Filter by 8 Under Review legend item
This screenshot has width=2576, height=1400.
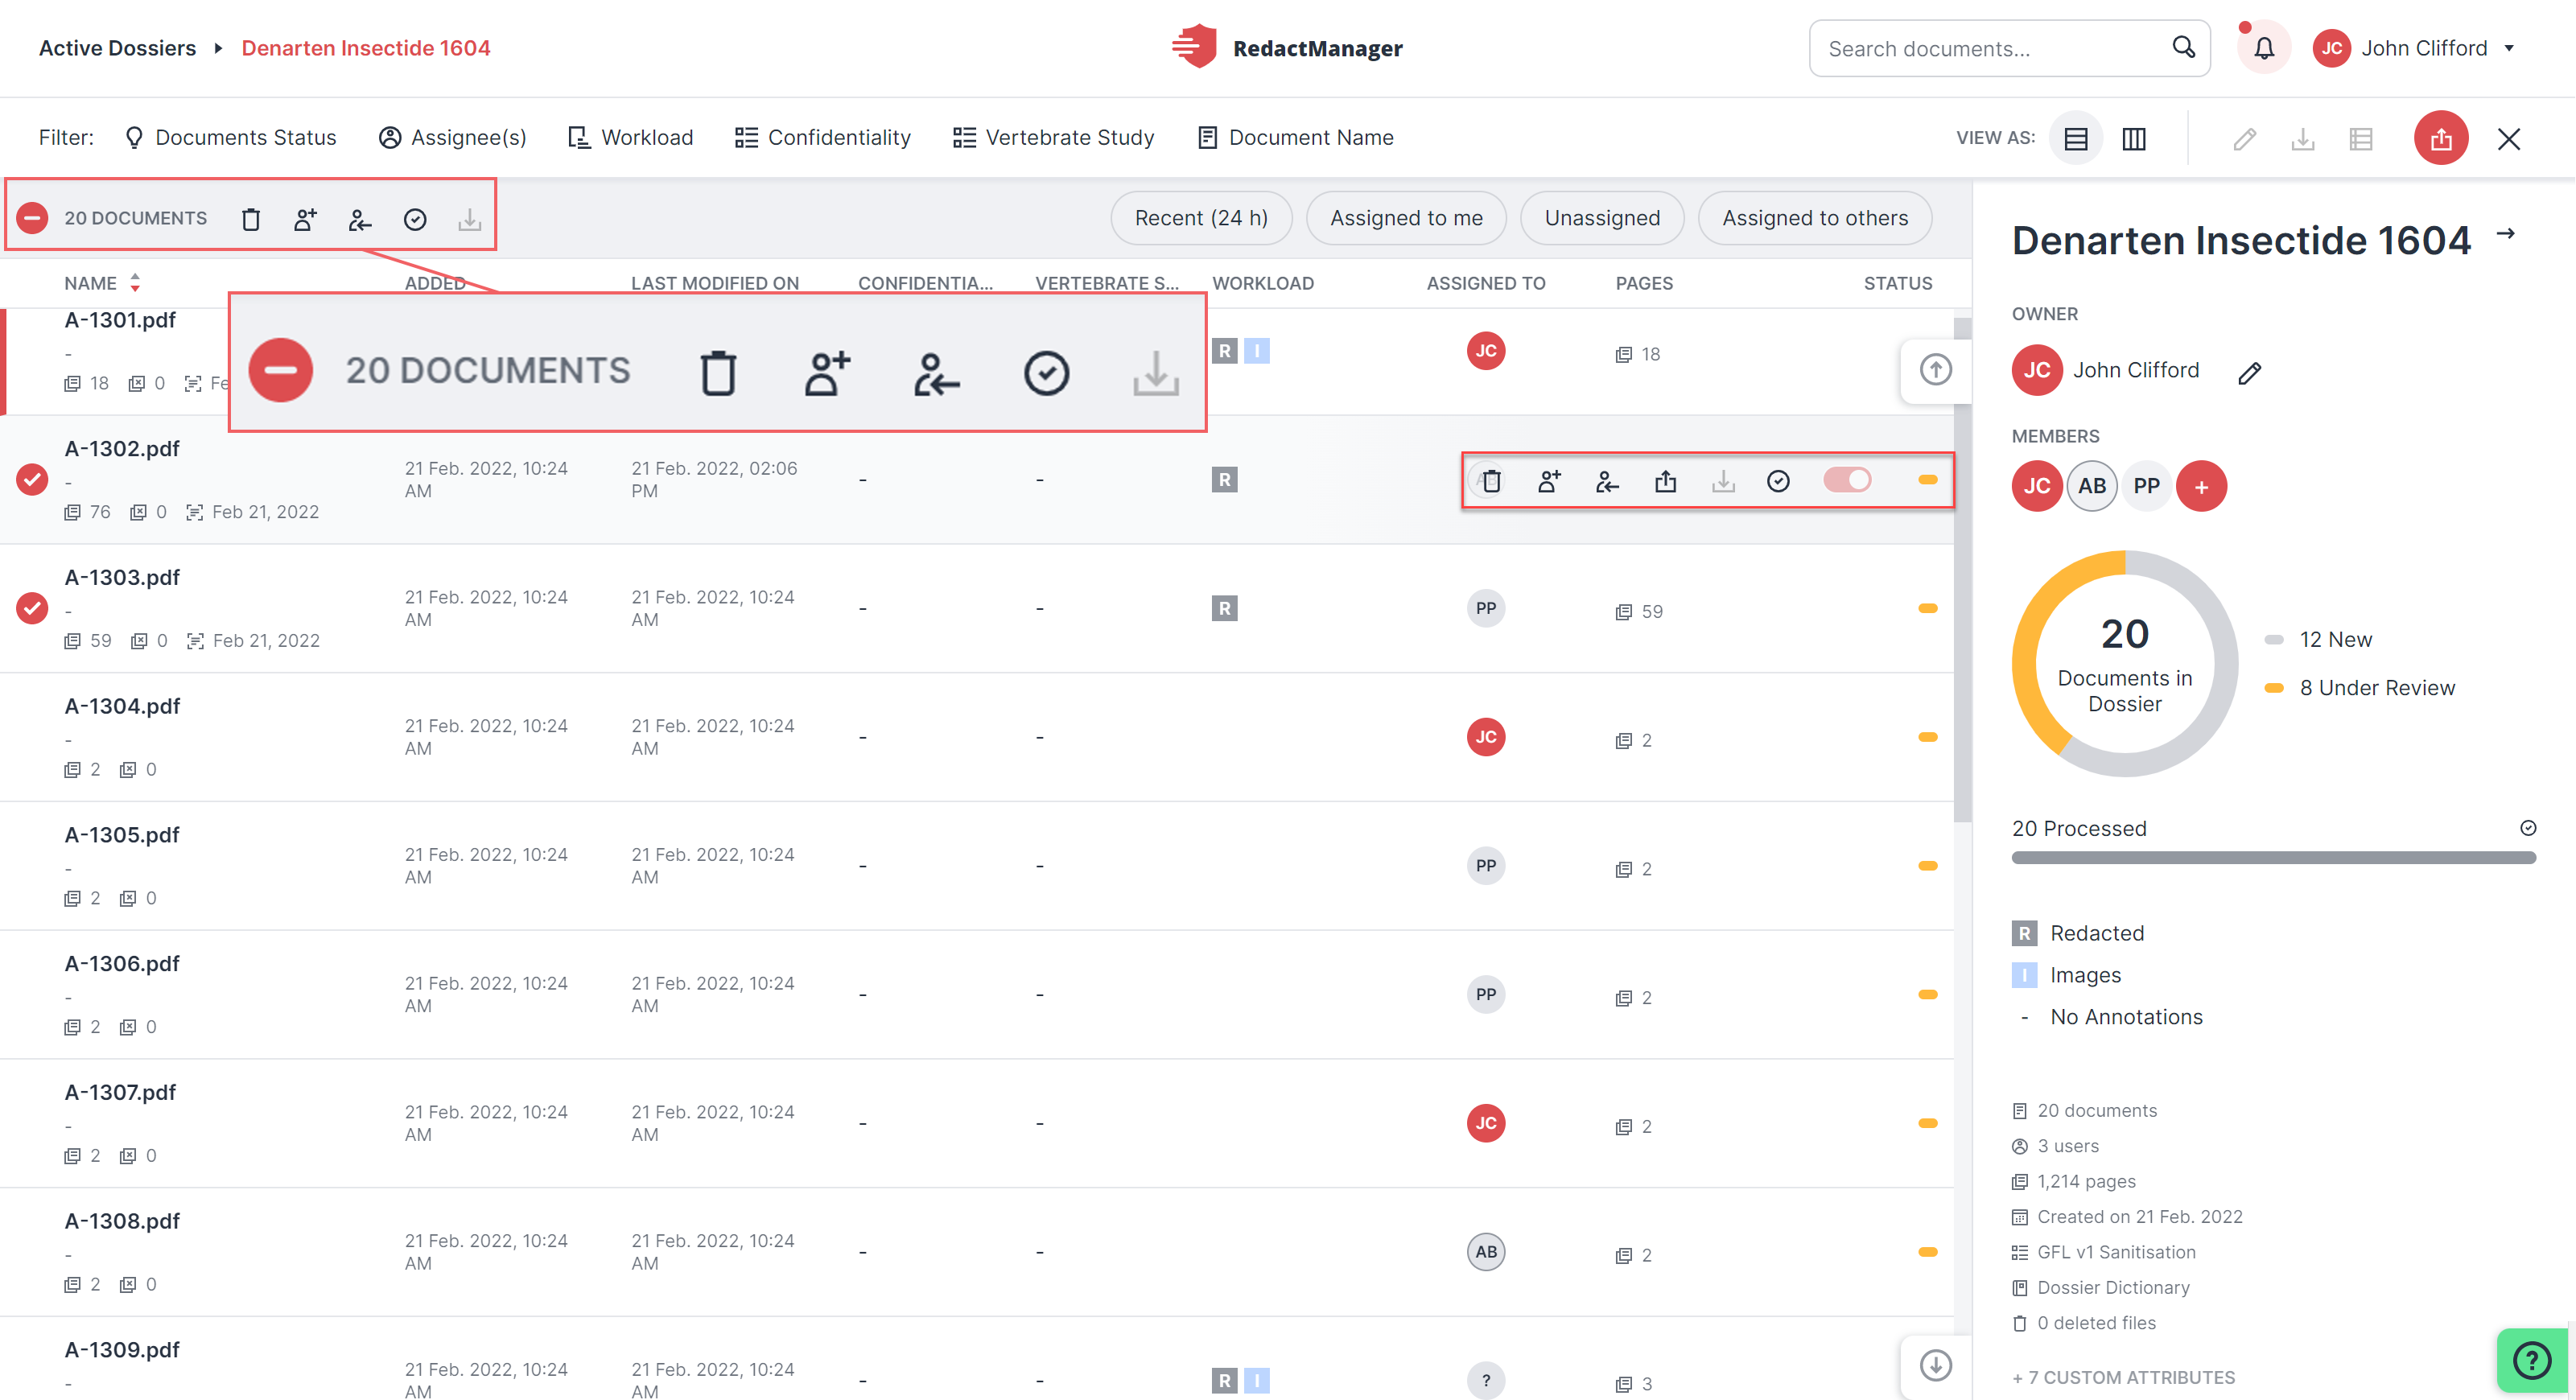[2360, 688]
